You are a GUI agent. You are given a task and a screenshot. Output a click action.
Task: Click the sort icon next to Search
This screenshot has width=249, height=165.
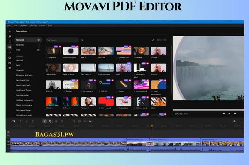pos(82,40)
